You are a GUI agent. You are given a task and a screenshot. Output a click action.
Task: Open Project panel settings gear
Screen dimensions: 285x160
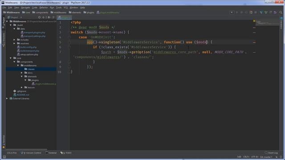49,17
